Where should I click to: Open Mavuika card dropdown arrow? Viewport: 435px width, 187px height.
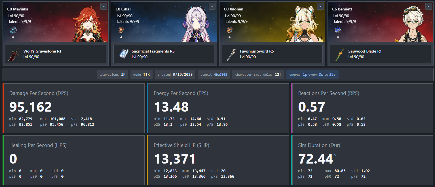(104, 6)
